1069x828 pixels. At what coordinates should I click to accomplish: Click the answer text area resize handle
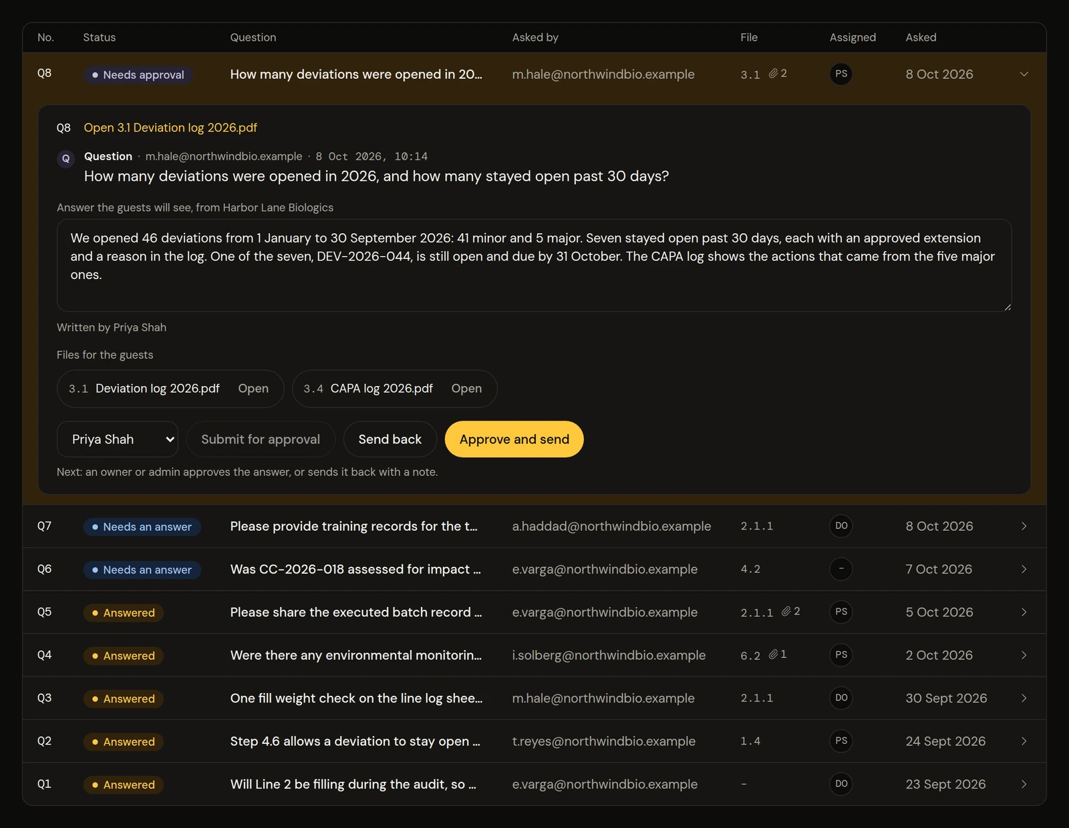(1008, 307)
